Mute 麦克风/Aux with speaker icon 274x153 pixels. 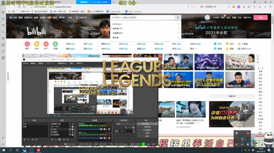(x=105, y=138)
